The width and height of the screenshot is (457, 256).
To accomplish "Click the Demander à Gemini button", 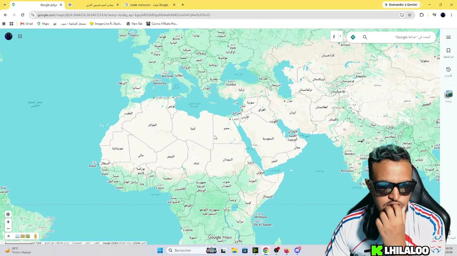I will pos(401,5).
